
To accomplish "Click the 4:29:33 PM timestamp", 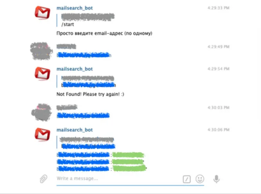I will coord(218,8).
